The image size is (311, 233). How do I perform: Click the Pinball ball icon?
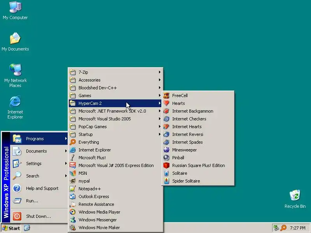(x=166, y=158)
